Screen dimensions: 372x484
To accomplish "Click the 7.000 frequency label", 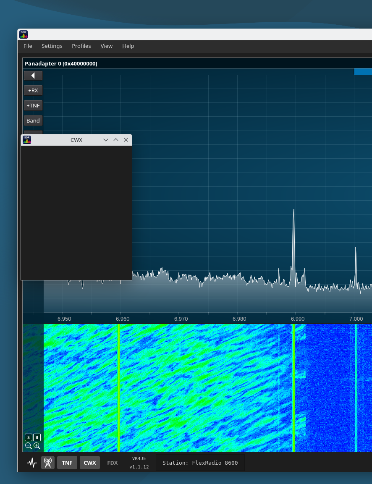I will click(356, 319).
